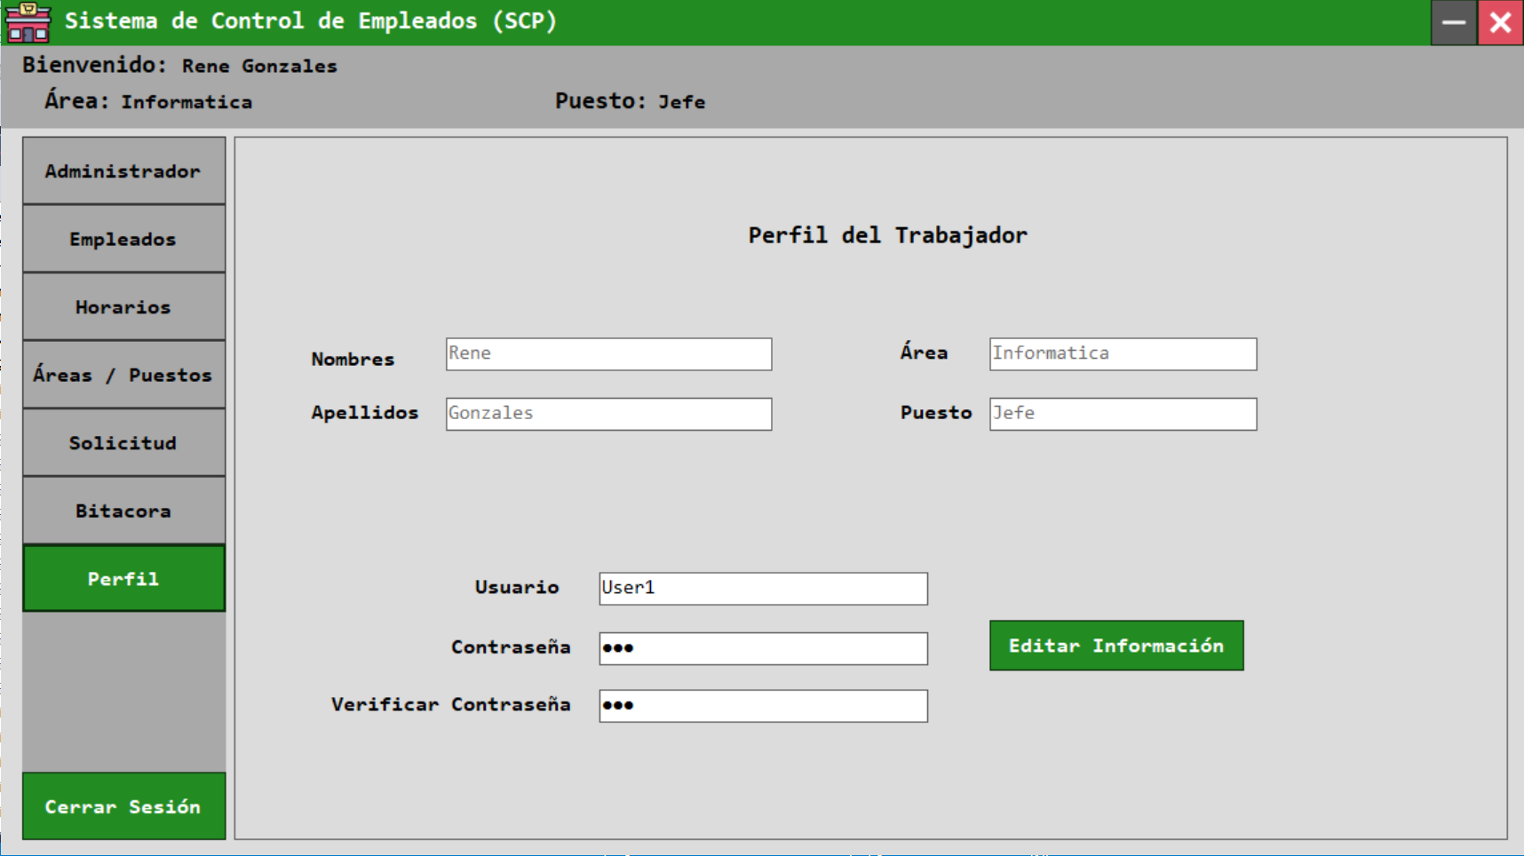Select the Perfil sidebar item
The width and height of the screenshot is (1524, 856).
pyautogui.click(x=123, y=578)
